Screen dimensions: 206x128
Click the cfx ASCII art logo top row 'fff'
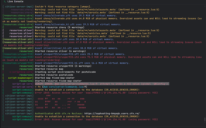point(48,96)
